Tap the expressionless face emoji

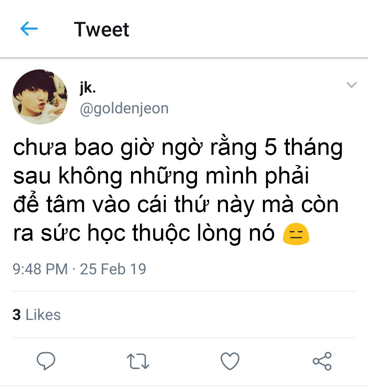tap(296, 234)
